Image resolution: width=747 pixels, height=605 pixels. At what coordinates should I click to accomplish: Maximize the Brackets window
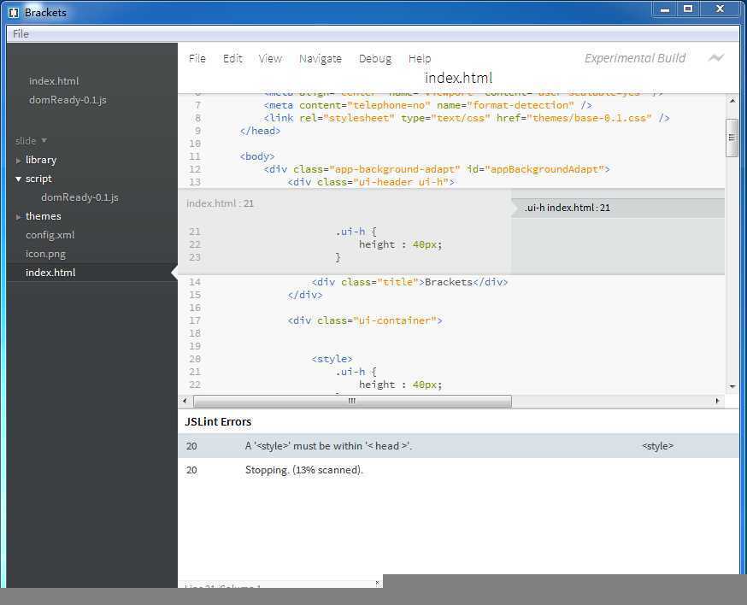pyautogui.click(x=688, y=9)
